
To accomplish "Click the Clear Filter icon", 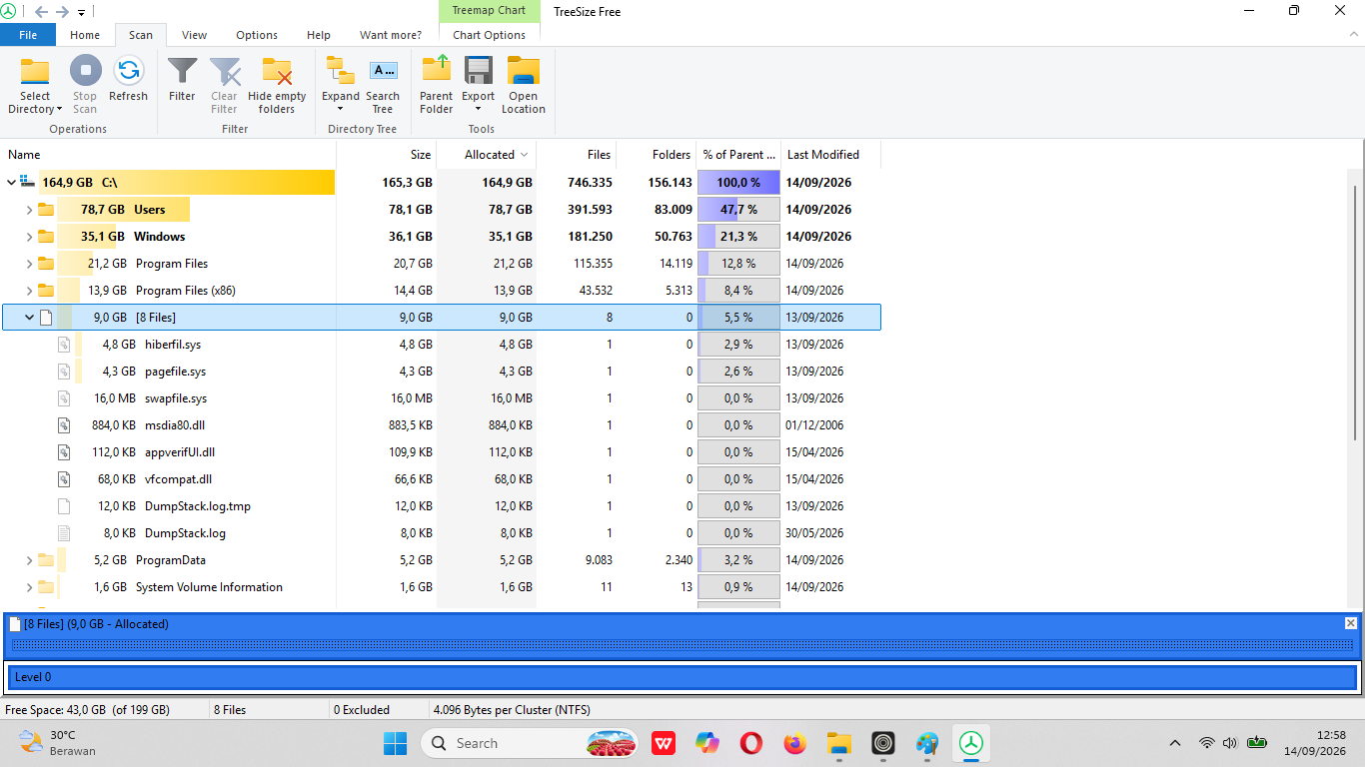I will pos(225,72).
